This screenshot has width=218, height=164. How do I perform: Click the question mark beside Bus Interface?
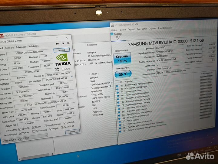(x=72, y=77)
